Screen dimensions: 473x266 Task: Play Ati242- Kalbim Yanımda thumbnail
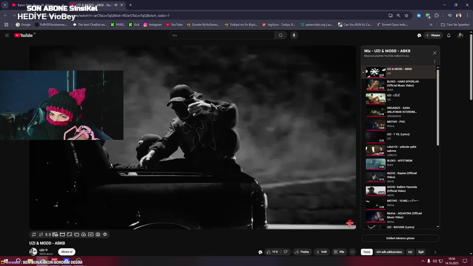coord(375,191)
